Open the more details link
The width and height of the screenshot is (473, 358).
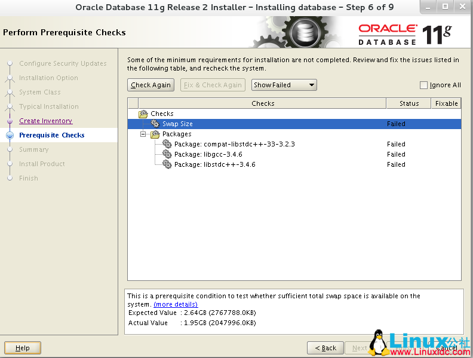(176, 304)
